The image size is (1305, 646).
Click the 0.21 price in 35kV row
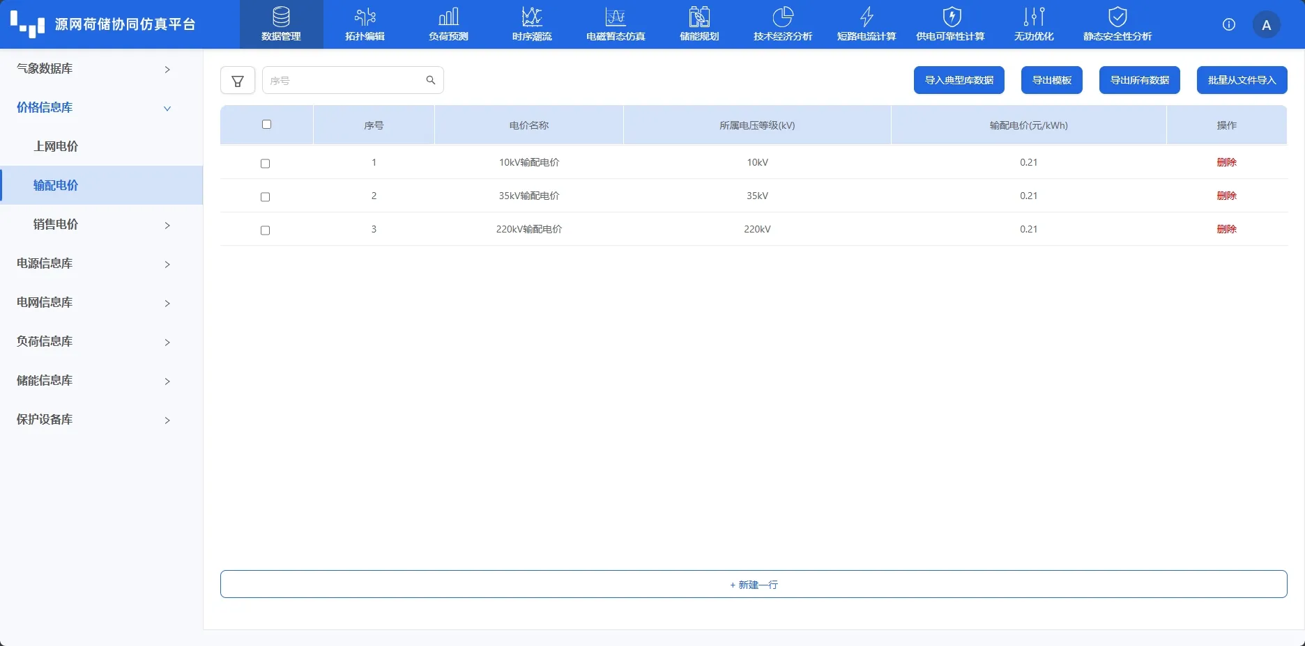(1028, 196)
